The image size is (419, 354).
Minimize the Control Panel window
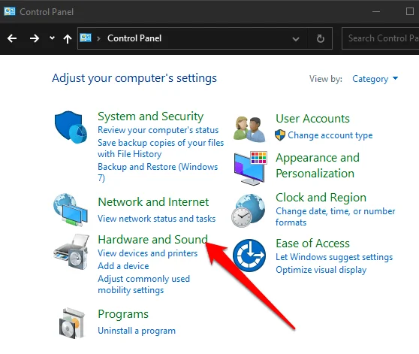tap(376, 11)
